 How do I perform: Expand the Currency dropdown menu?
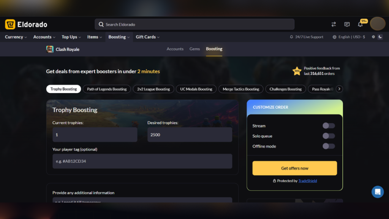click(16, 37)
